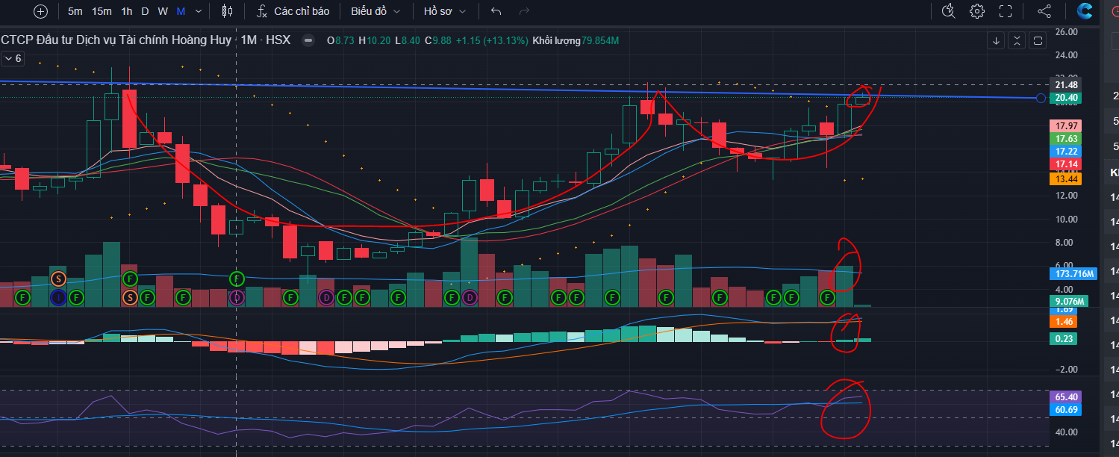Click the 9.076M volume label
Screen dimensions: 1119x457
(x=1069, y=301)
